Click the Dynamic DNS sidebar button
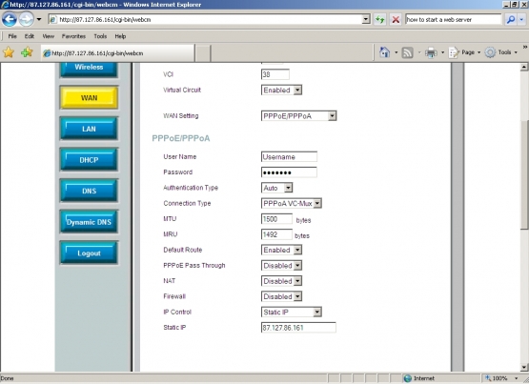529x384 pixels. 89,222
